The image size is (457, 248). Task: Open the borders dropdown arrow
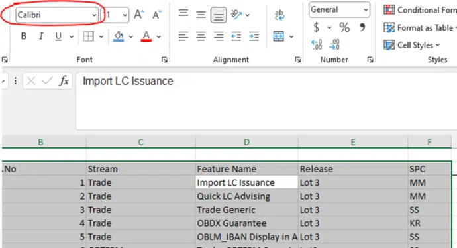click(101, 36)
